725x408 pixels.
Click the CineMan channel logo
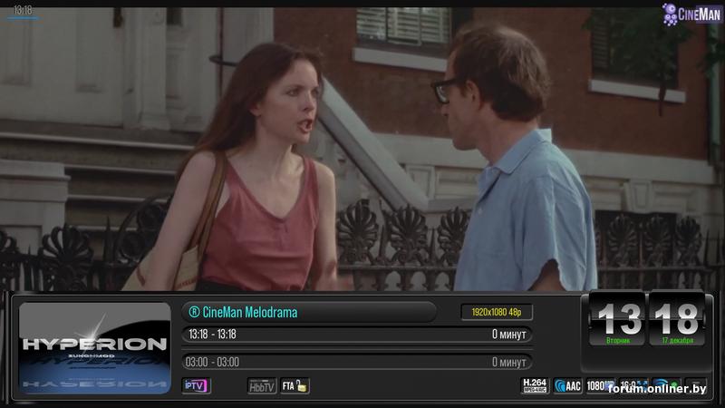[x=691, y=15]
